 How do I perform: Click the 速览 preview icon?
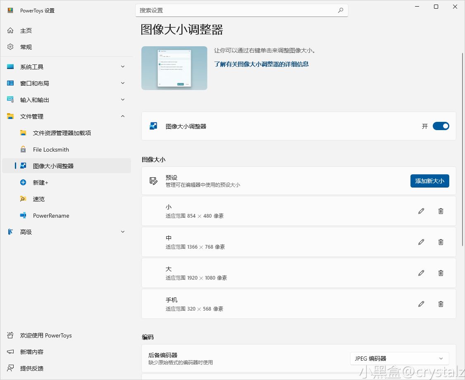(23, 199)
